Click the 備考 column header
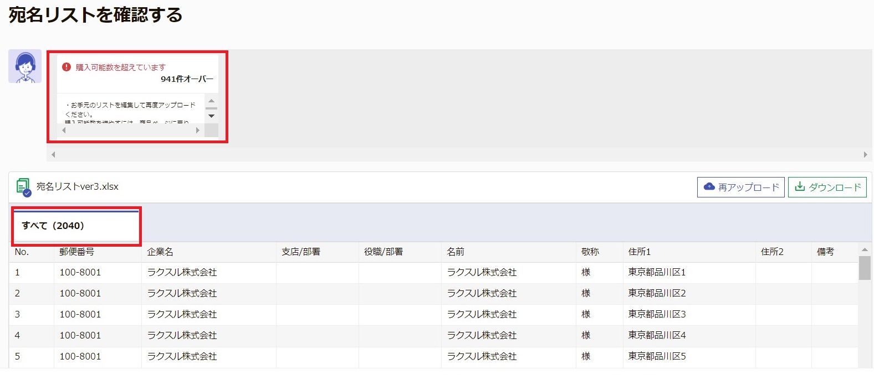 [835, 252]
